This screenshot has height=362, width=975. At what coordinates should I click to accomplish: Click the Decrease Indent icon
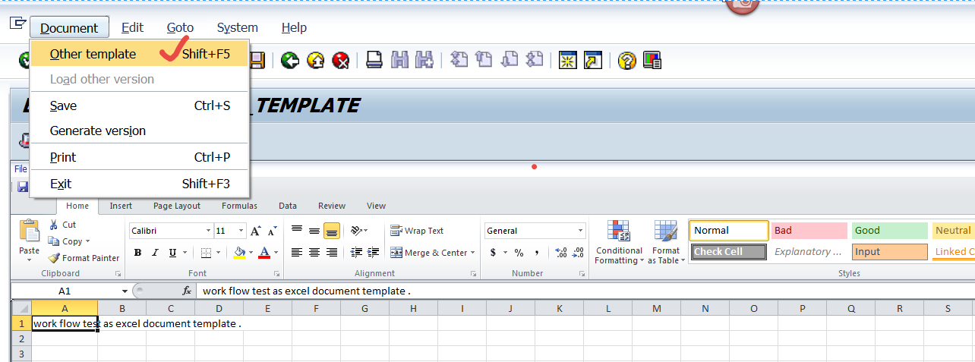pos(355,253)
